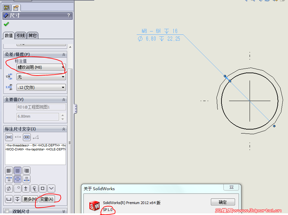The image size is (288, 215).
Task: Click inside the dimension text box
Action: pos(35,154)
